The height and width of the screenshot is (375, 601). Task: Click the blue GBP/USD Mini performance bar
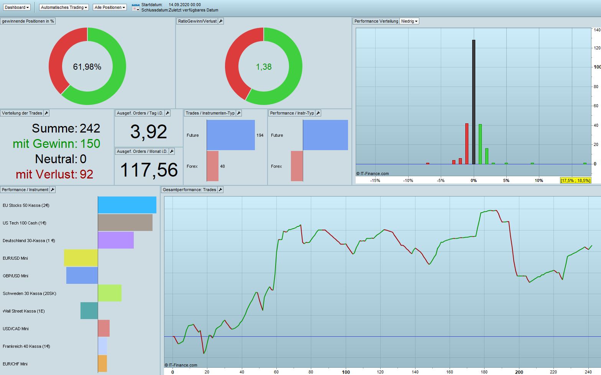tap(82, 275)
